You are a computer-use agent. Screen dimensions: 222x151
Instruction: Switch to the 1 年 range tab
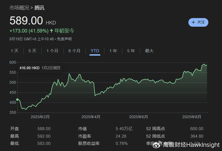[113, 51]
